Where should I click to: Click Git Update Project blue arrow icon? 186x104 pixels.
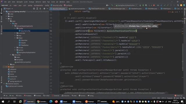pos(161,5)
